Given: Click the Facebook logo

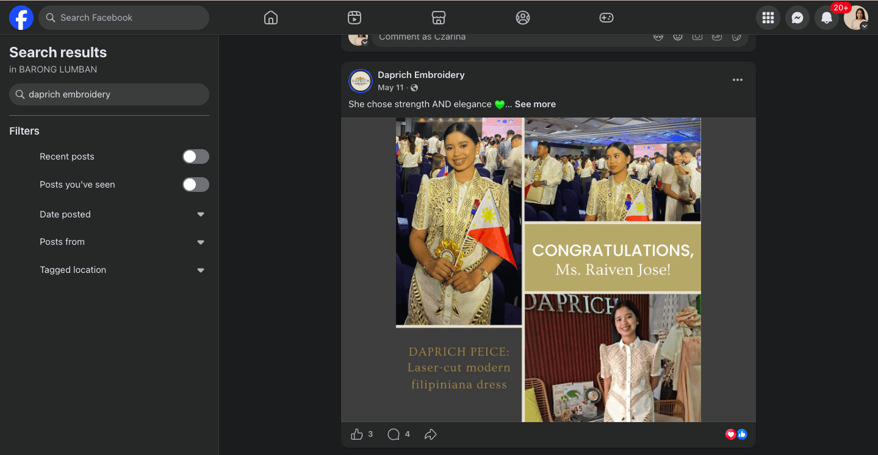Looking at the screenshot, I should (21, 18).
